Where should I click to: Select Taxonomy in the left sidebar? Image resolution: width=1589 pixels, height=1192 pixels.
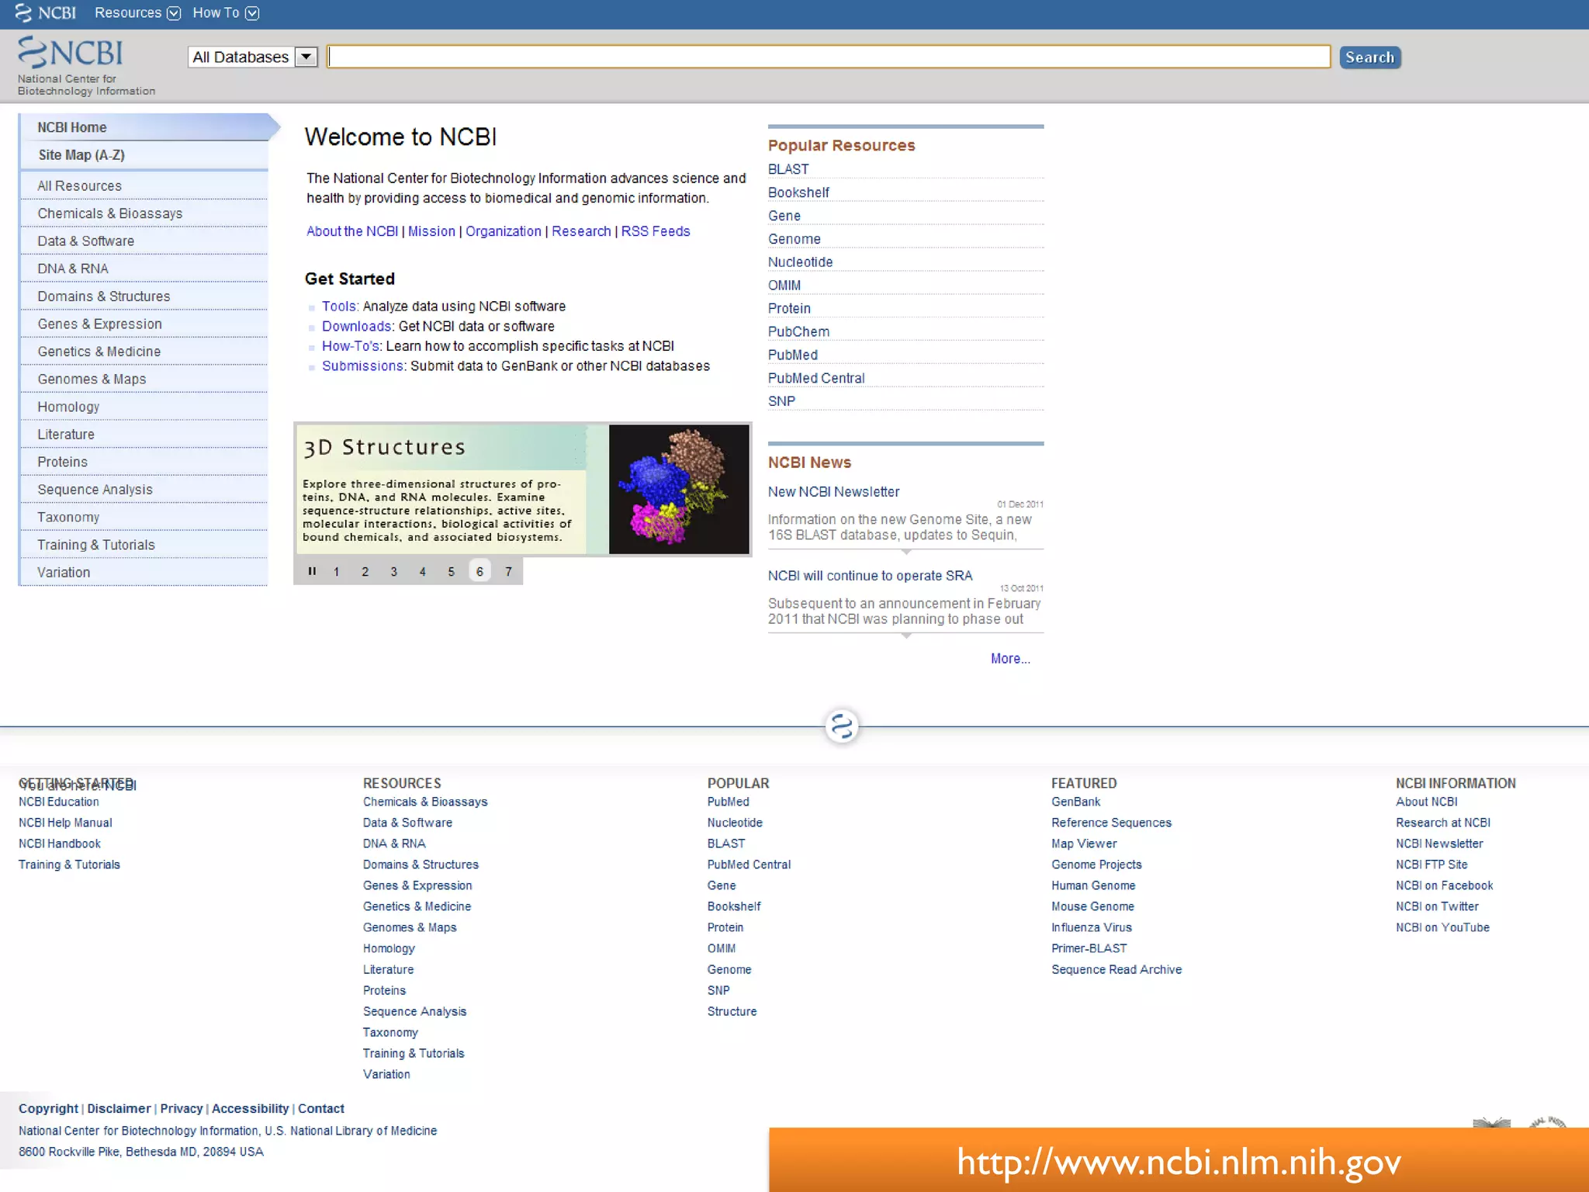click(x=144, y=517)
